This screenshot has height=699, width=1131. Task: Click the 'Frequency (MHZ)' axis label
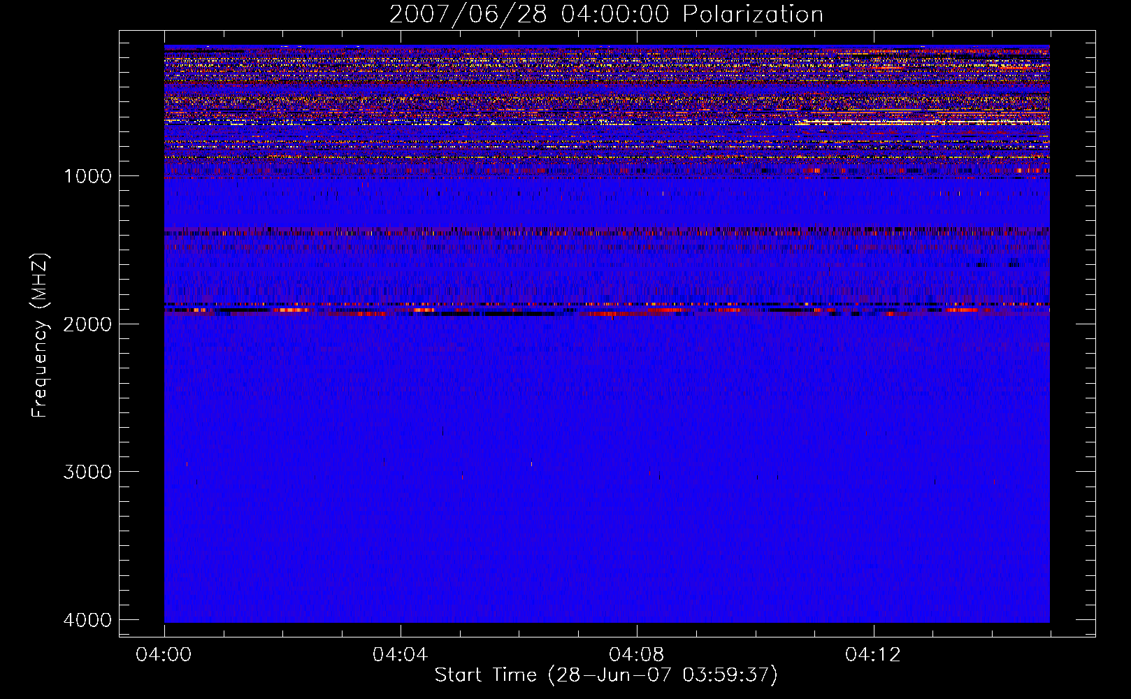[40, 336]
